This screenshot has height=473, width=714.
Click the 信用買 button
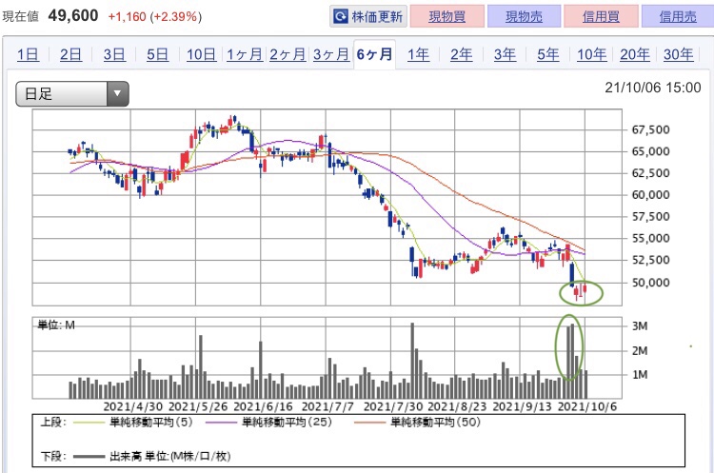601,17
